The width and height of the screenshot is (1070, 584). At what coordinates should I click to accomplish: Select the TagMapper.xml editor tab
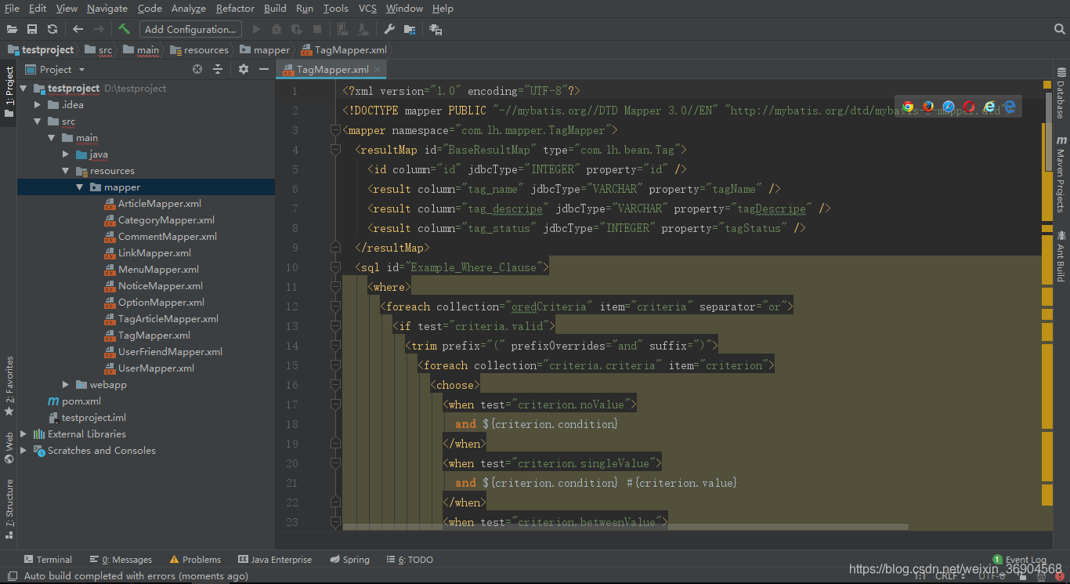(332, 69)
